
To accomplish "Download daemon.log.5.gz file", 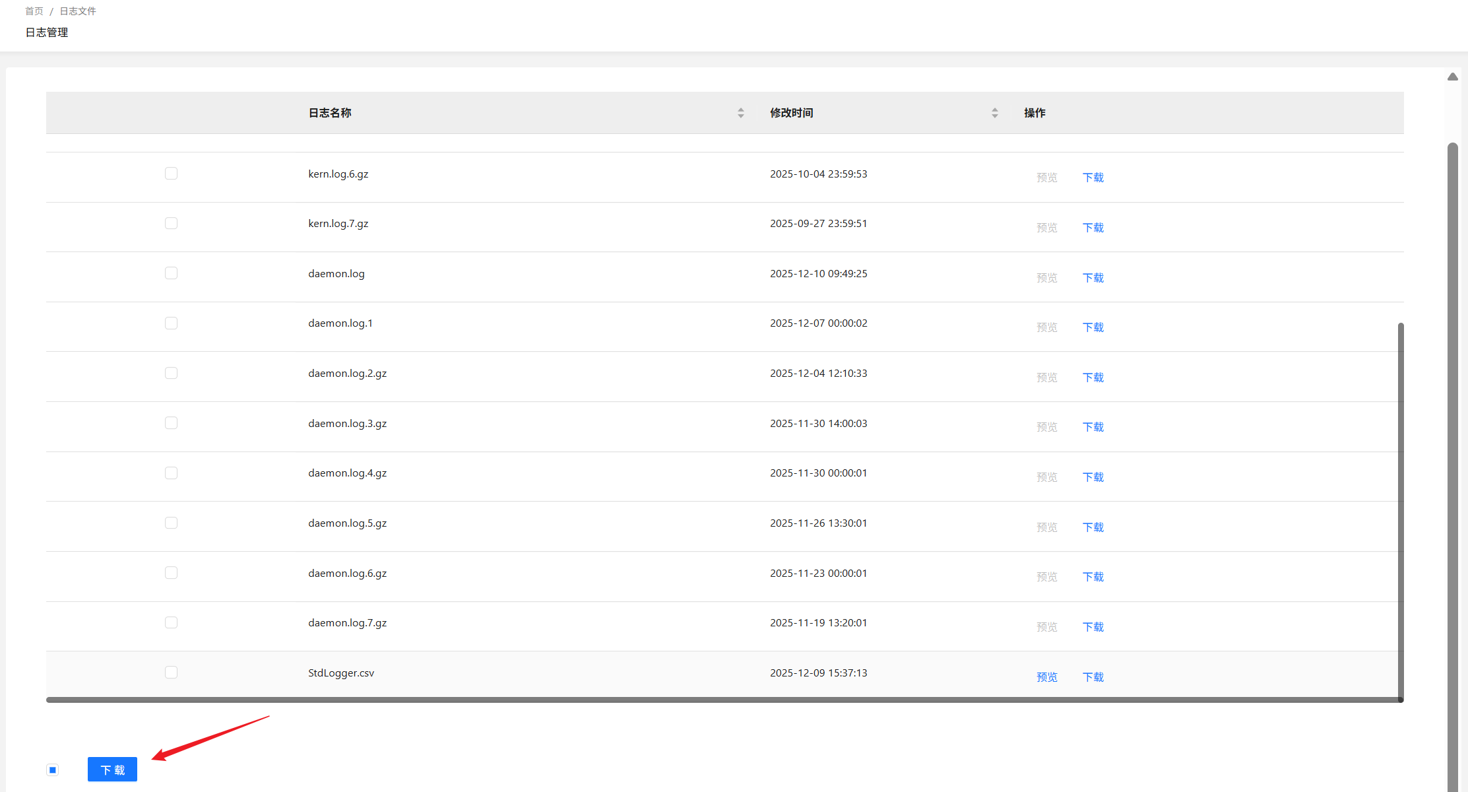I will [x=1093, y=527].
